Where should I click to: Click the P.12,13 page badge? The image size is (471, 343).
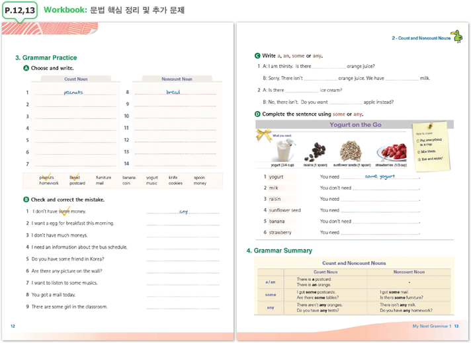pyautogui.click(x=20, y=11)
